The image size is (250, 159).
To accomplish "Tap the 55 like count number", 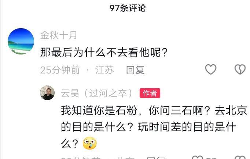I will click(x=211, y=158).
